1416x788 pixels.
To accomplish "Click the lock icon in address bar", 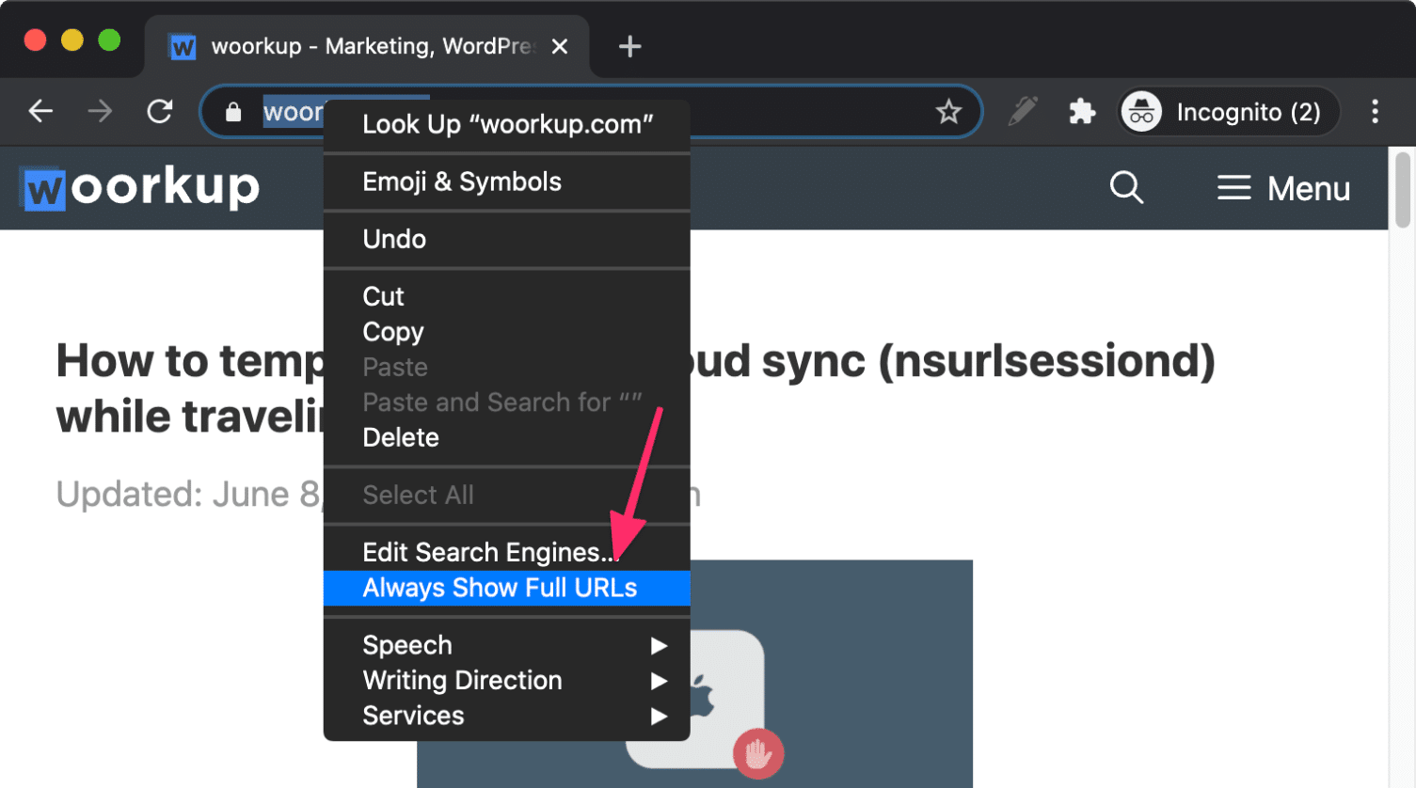I will point(233,113).
